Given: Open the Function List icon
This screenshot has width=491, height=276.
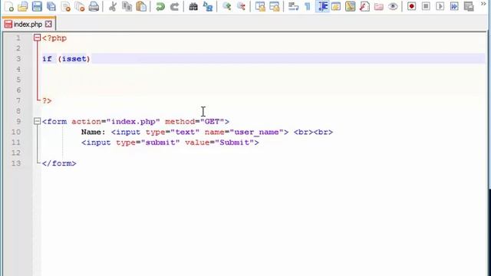Looking at the screenshot, I should tap(364, 6).
